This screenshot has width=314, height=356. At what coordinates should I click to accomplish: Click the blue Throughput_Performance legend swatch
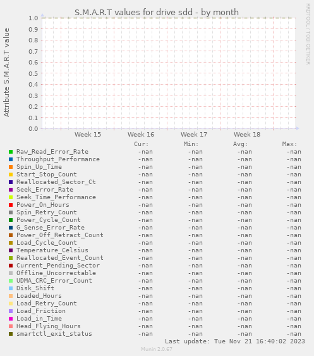[x=11, y=159]
